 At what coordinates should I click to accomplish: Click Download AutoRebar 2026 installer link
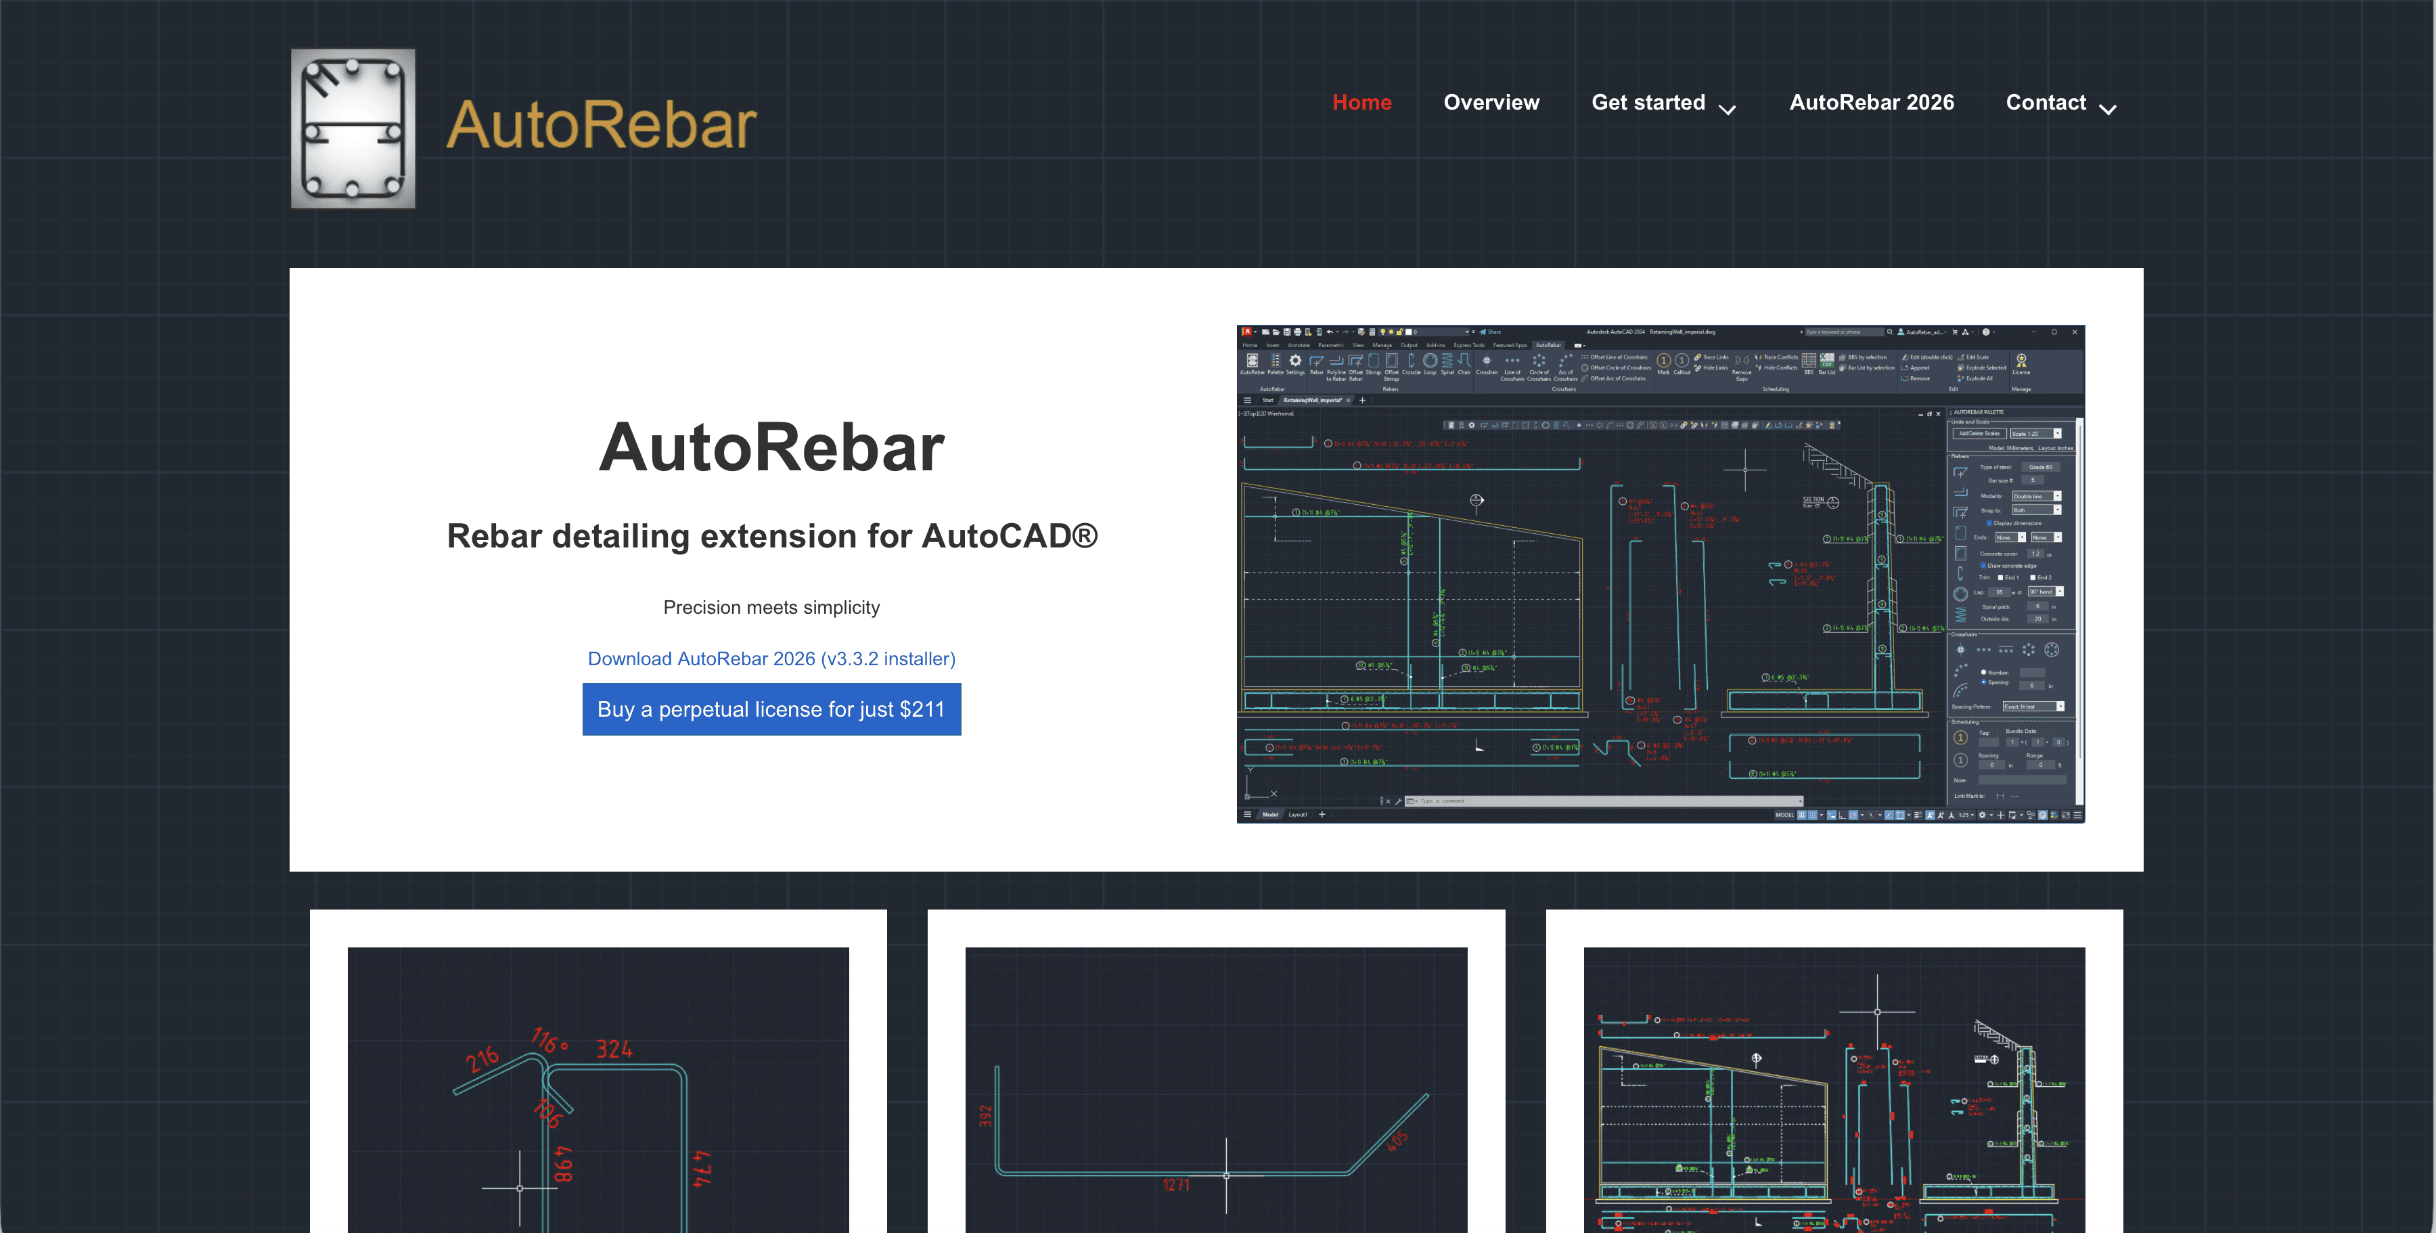coord(771,659)
